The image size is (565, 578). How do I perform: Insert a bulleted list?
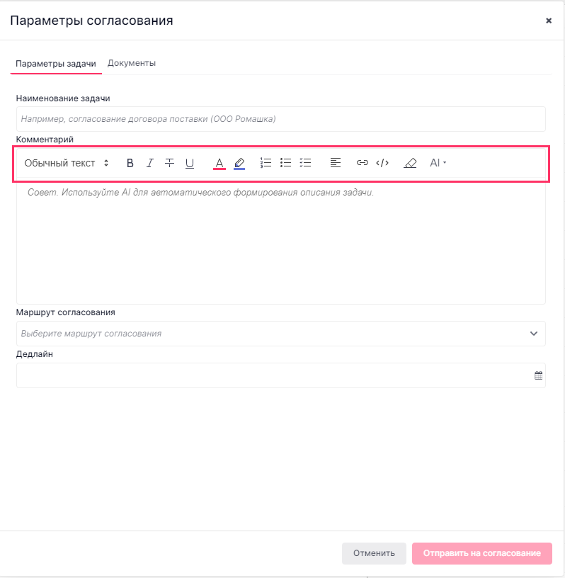285,163
